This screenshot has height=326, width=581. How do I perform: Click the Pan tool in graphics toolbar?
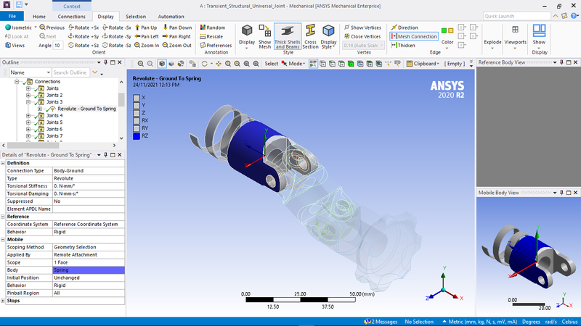click(219, 64)
